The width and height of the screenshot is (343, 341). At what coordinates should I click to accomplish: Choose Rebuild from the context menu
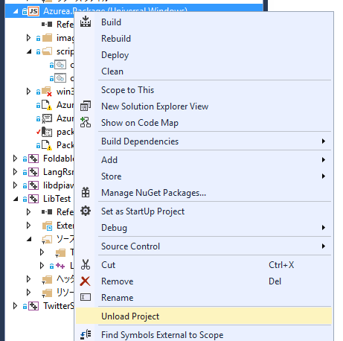[x=204, y=39]
